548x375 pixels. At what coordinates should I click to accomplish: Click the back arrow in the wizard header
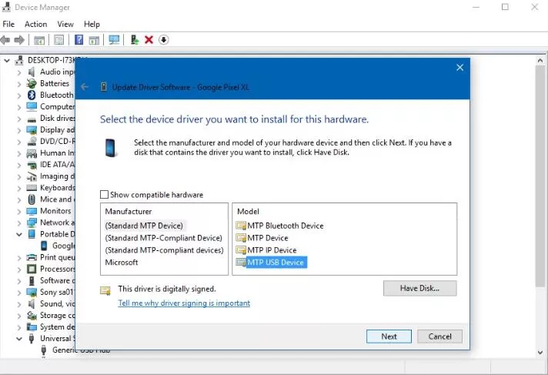(85, 87)
